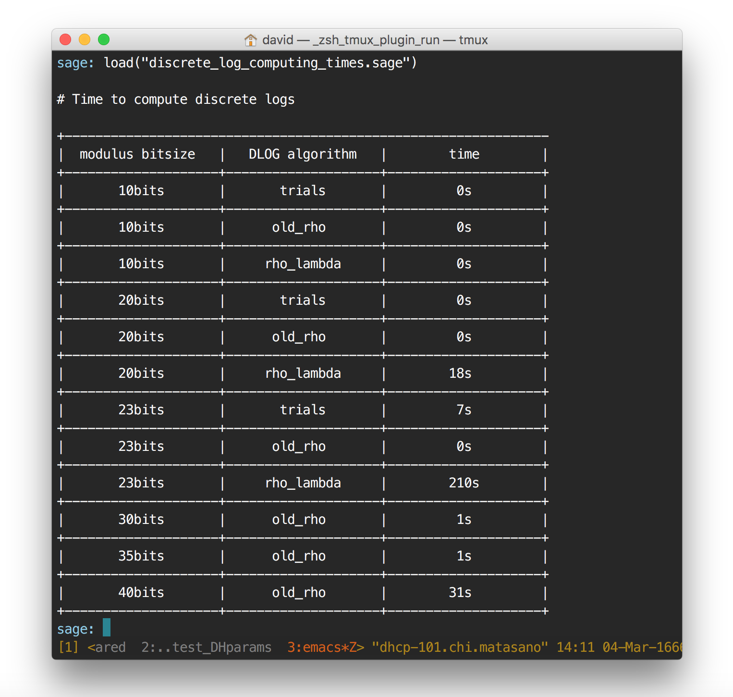Click the window title text 'david — _zsh_tmux_plugin_run — tmux'
733x697 pixels.
(x=375, y=40)
